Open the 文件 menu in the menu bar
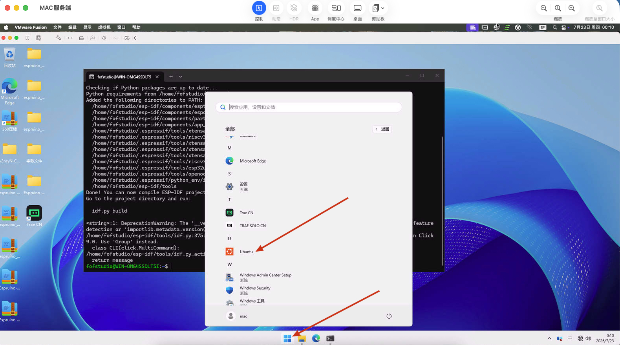Viewport: 620px width, 345px height. [57, 27]
